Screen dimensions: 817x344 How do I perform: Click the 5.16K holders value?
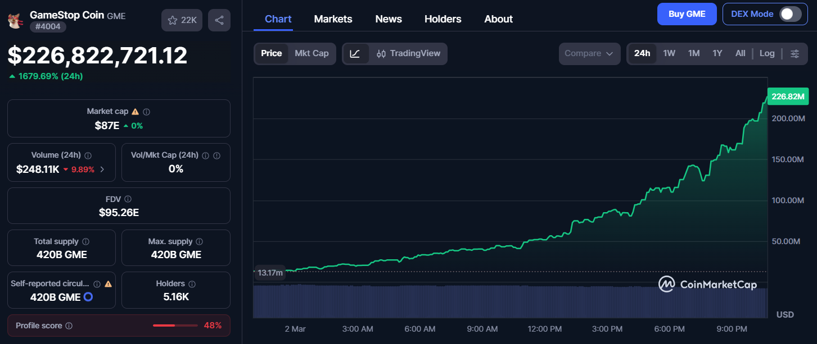click(x=176, y=297)
